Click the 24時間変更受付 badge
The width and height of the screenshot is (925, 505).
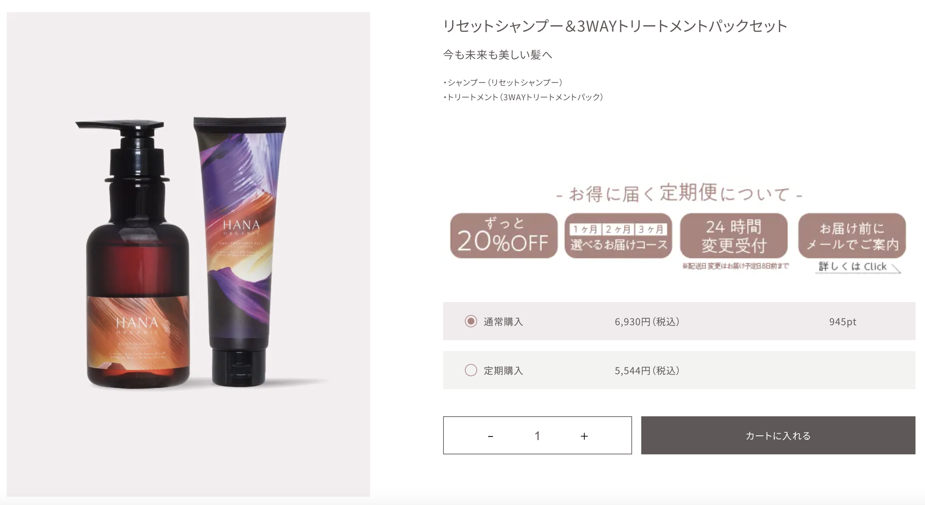coord(734,236)
